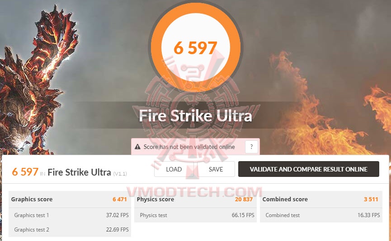Click the score not validated online message

[x=189, y=147]
